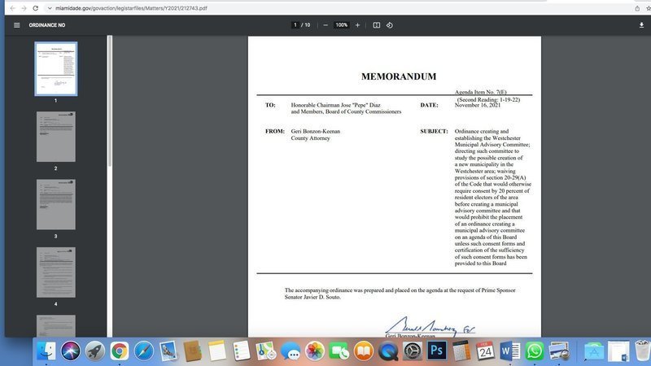Open Photoshop from the dock
Viewport: 651px width, 366px height.
(436, 351)
